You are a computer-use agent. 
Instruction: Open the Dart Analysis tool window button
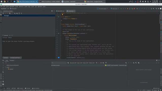[36, 88]
